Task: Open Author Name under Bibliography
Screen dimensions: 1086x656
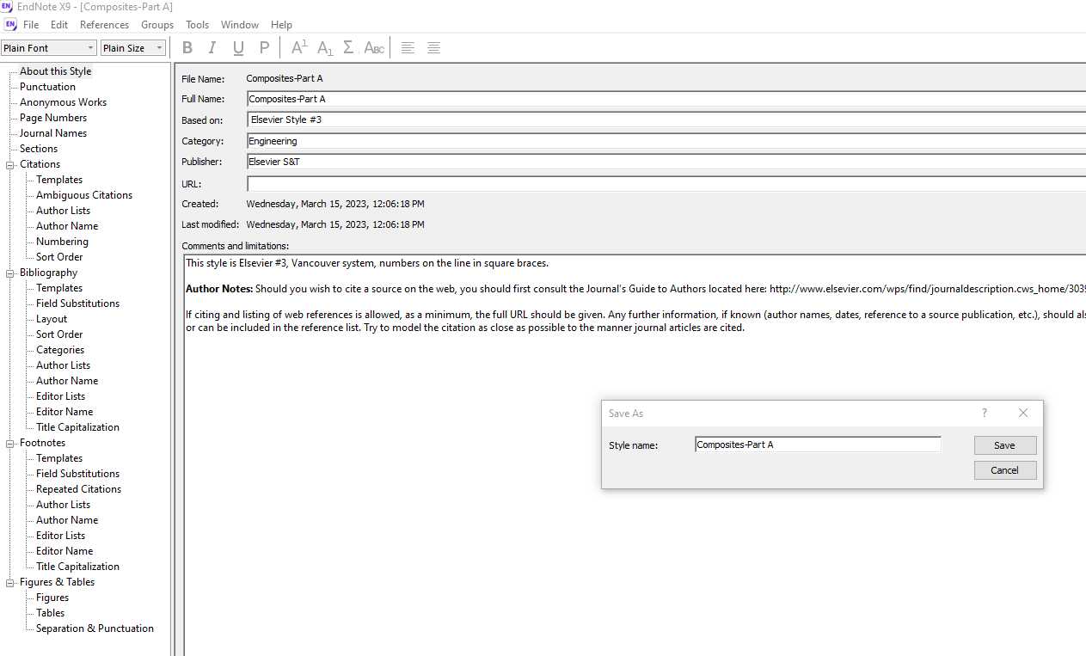Action: point(67,381)
